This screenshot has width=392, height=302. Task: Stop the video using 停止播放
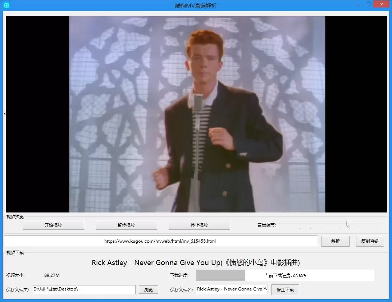[x=199, y=225]
